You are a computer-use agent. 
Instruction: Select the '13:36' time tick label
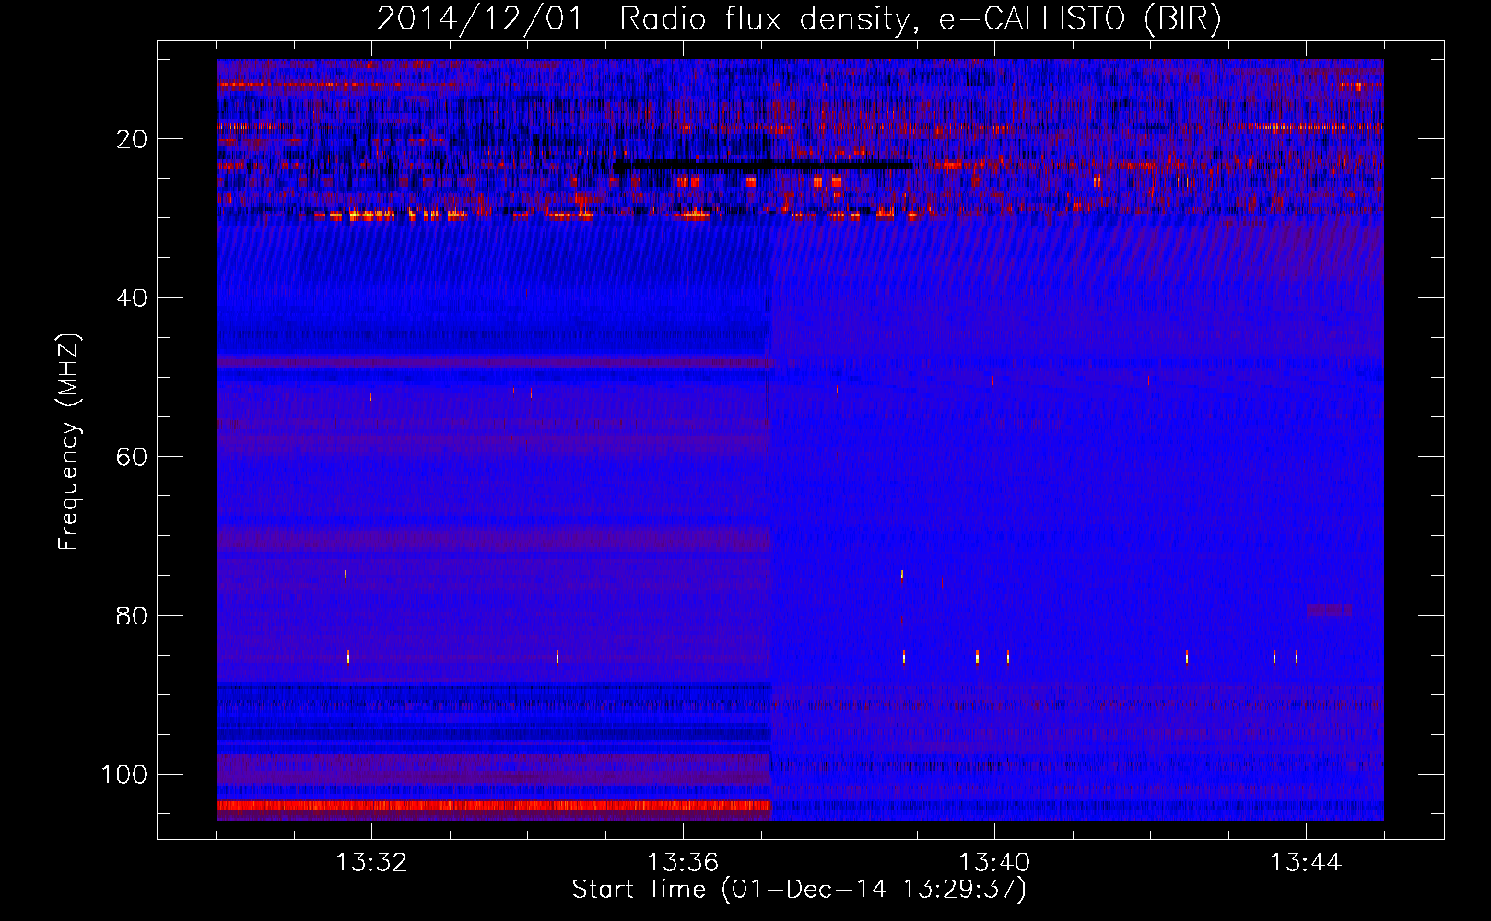[683, 863]
